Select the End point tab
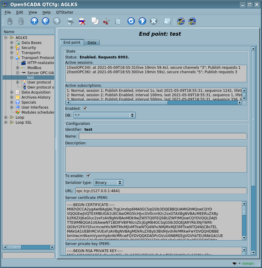This screenshot has width=262, height=268. tap(72, 43)
